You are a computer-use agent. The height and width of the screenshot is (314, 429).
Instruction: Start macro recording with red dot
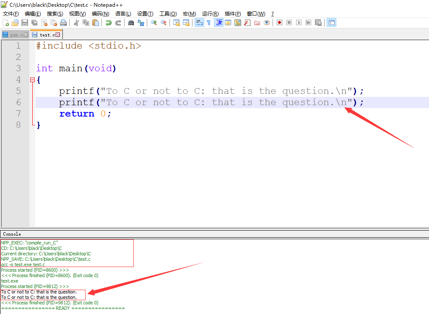point(279,23)
